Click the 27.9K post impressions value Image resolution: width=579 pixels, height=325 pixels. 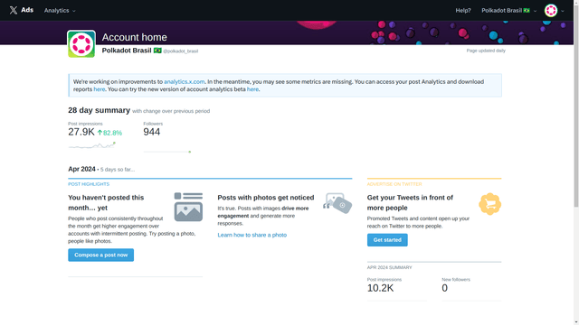click(x=81, y=132)
